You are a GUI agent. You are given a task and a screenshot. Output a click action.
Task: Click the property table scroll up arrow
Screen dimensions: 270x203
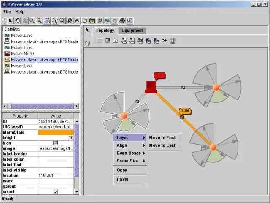(x=76, y=121)
